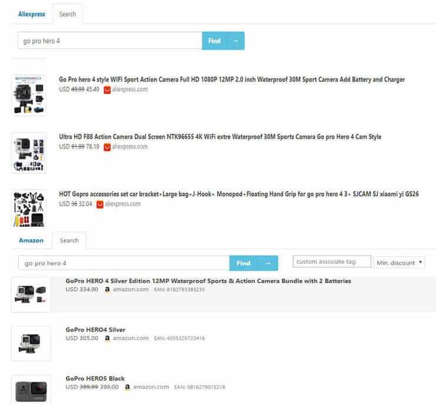
Task: Click the EAN code of the HERO 4 Silver Edition bundle
Action: 179,290
